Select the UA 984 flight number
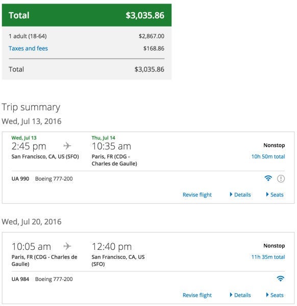This screenshot has height=306, width=297. click(20, 279)
